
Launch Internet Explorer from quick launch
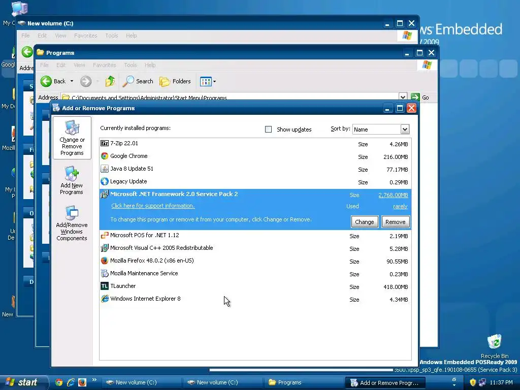pyautogui.click(x=70, y=382)
